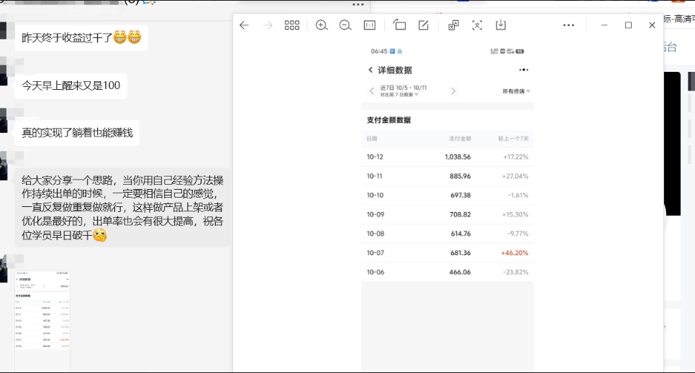
Task: Go to previous image in viewer
Action: click(244, 25)
